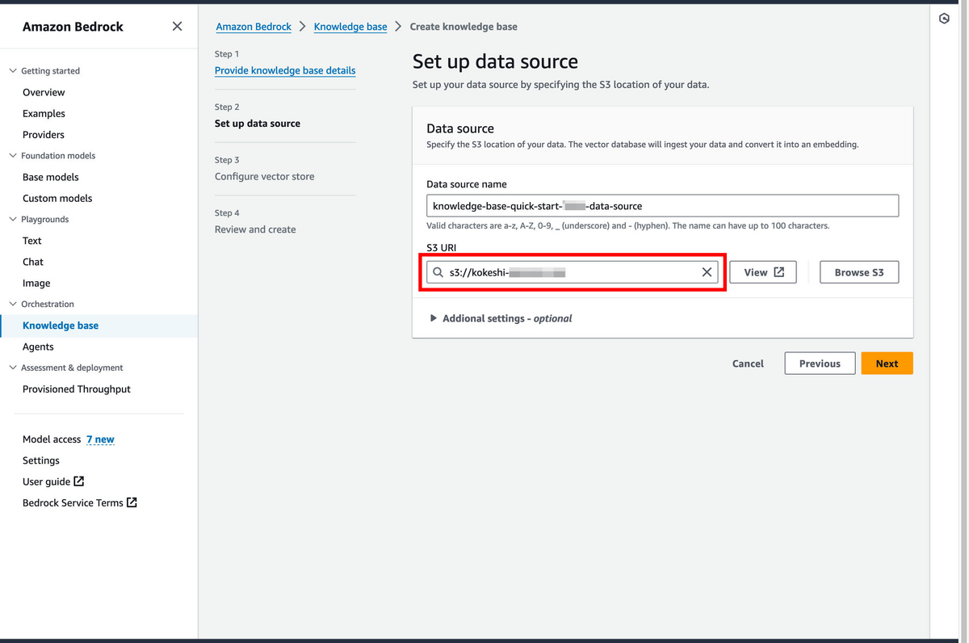Open the User guide link

pyautogui.click(x=46, y=481)
